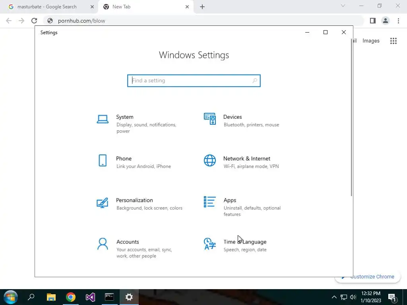Open Visual Studio from taskbar
The width and height of the screenshot is (407, 305).
point(90,297)
